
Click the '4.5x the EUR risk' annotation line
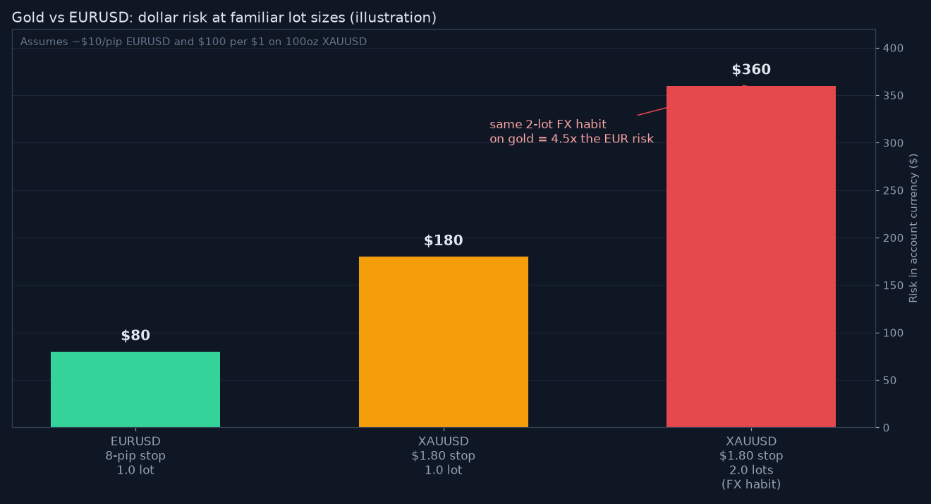tap(572, 140)
